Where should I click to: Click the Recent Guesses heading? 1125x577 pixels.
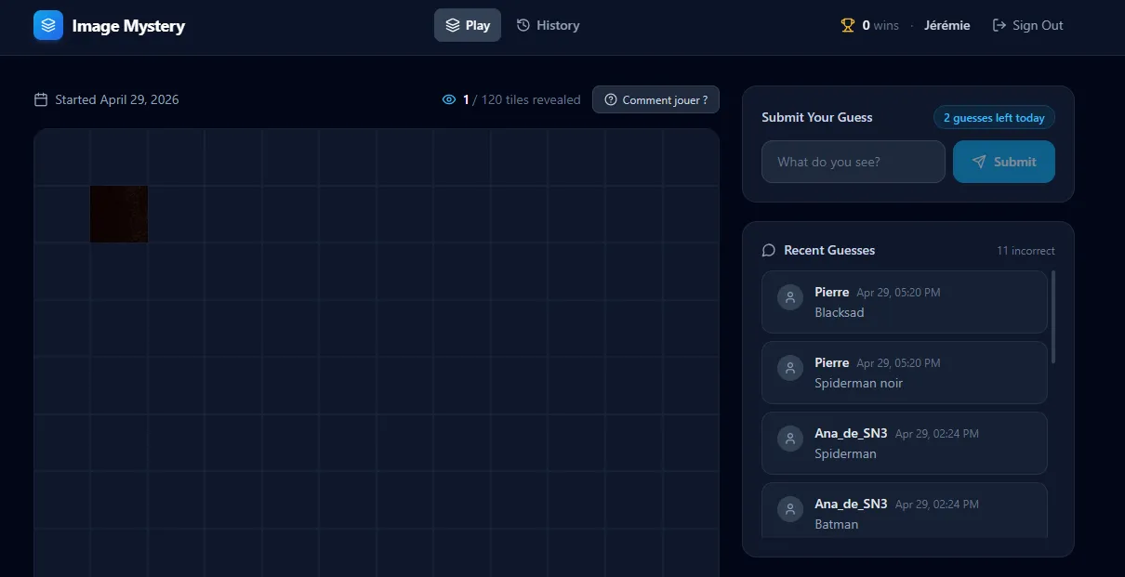tap(829, 250)
